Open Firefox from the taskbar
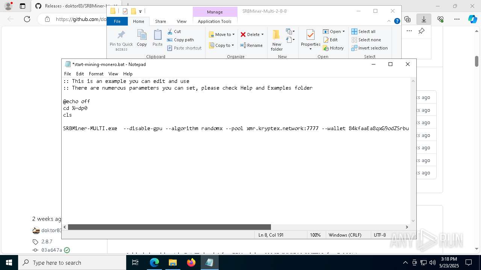The width and height of the screenshot is (481, 270). 191,262
